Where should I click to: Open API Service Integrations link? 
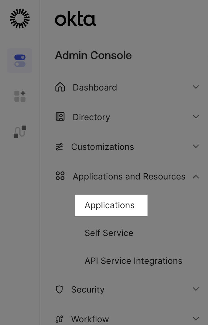(134, 261)
